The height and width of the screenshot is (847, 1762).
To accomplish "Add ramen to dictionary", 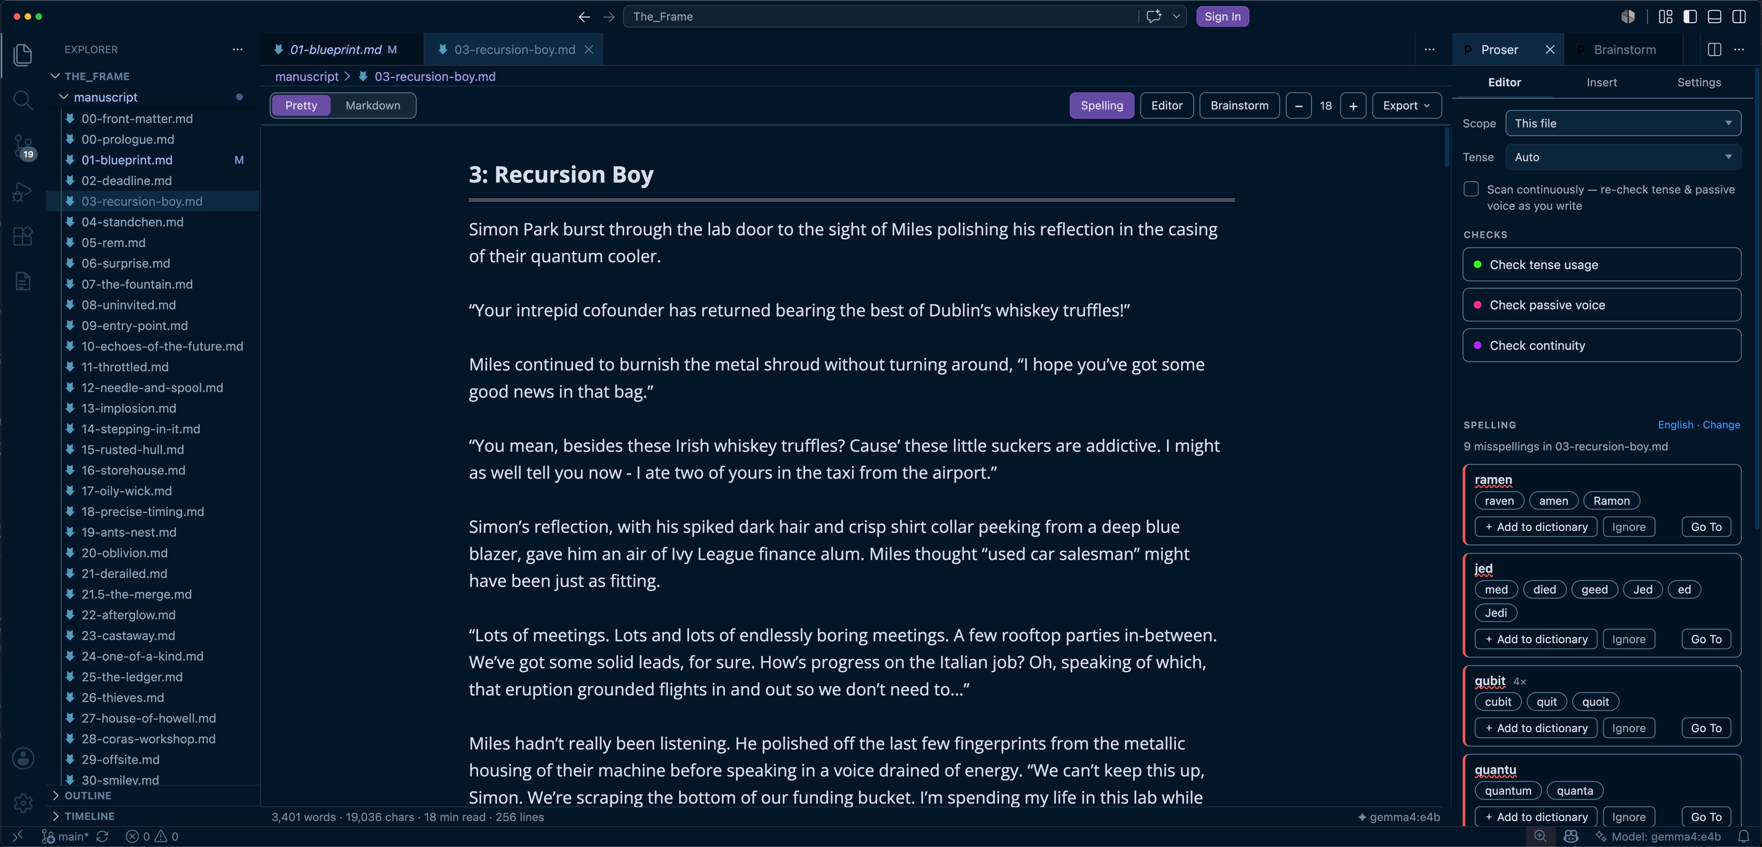I will coord(1536,527).
